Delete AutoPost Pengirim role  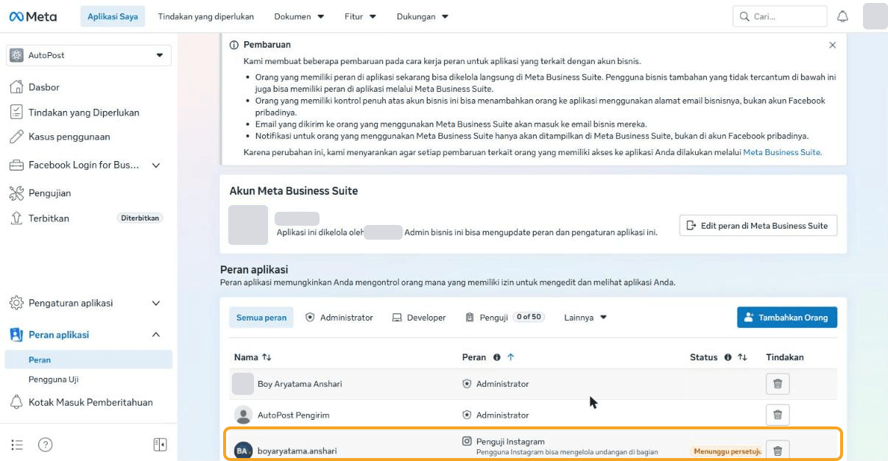coord(778,415)
